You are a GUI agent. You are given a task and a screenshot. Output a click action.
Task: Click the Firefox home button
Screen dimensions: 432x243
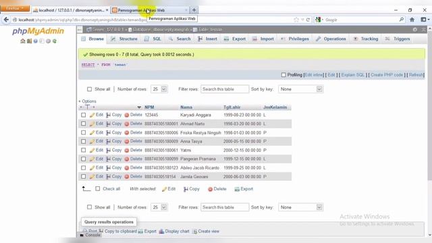(412, 20)
